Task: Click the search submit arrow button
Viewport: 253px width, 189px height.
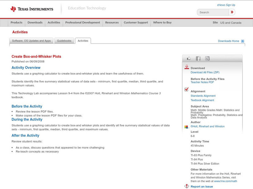Action: pyautogui.click(x=232, y=12)
